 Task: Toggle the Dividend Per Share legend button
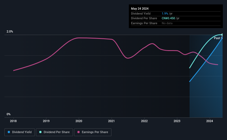click(54, 132)
